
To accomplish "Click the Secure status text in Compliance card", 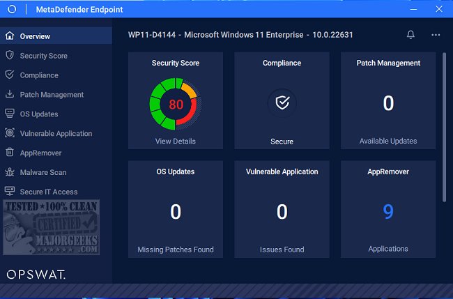I will pyautogui.click(x=282, y=141).
